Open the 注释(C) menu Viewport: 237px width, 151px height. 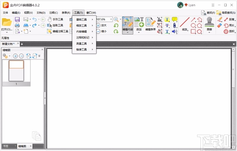pyautogui.click(x=53, y=13)
